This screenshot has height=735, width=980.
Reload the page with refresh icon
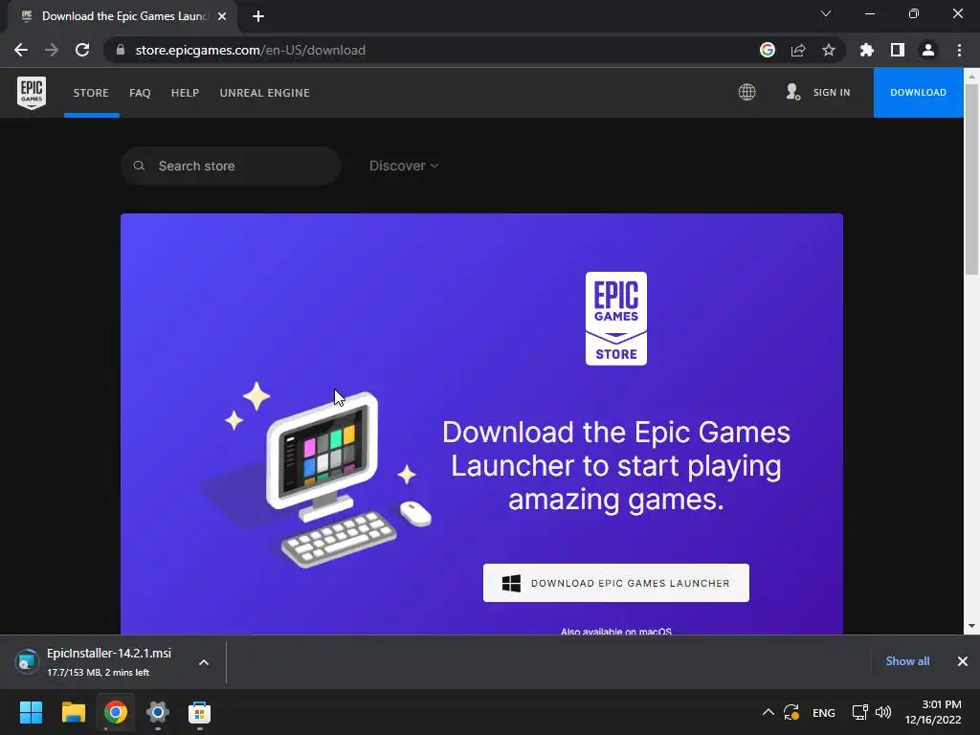tap(82, 50)
